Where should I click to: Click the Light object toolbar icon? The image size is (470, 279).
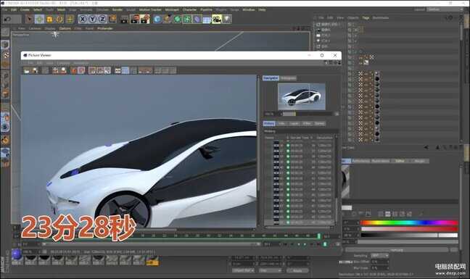click(227, 20)
